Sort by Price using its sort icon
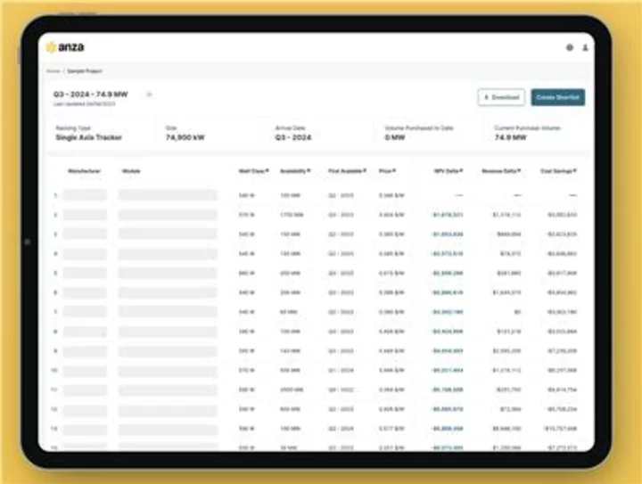The width and height of the screenshot is (642, 484). click(x=394, y=170)
